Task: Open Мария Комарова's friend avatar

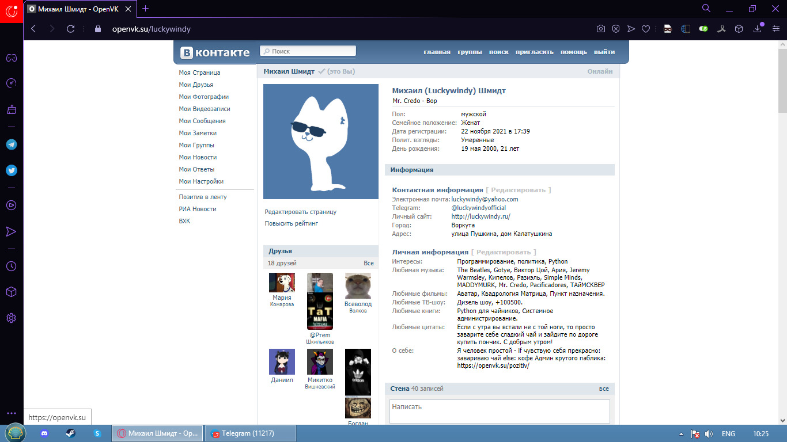Action: pyautogui.click(x=282, y=283)
